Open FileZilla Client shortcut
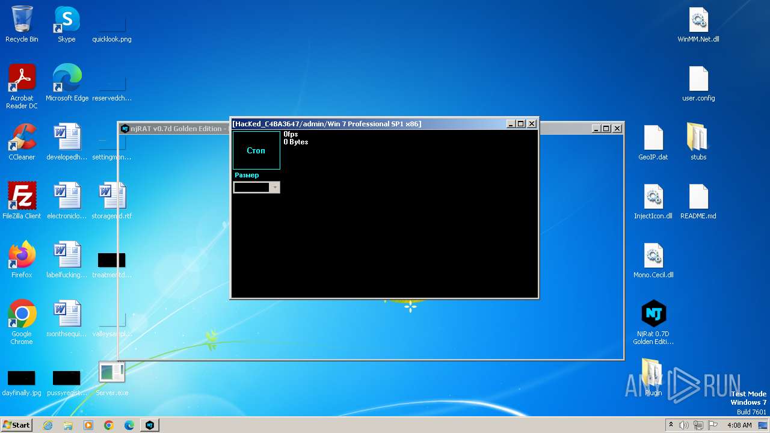Image resolution: width=770 pixels, height=433 pixels. coord(22,201)
